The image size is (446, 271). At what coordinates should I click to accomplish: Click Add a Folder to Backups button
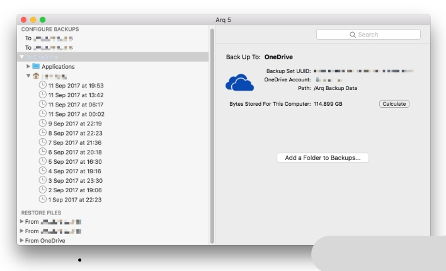pyautogui.click(x=323, y=158)
